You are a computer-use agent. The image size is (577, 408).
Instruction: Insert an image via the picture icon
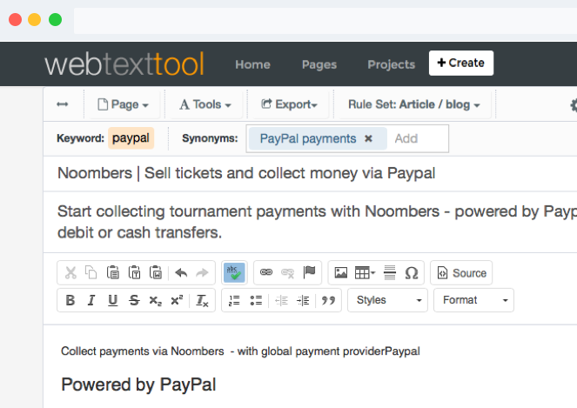[x=341, y=273]
